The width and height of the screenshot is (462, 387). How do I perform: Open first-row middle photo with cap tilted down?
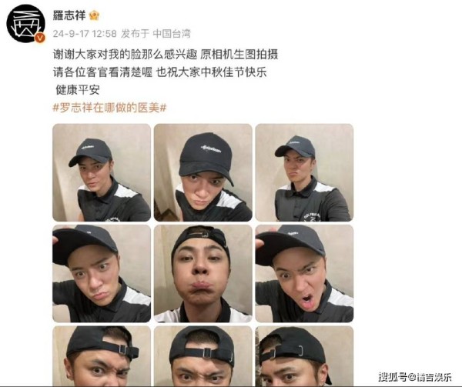[x=203, y=172]
